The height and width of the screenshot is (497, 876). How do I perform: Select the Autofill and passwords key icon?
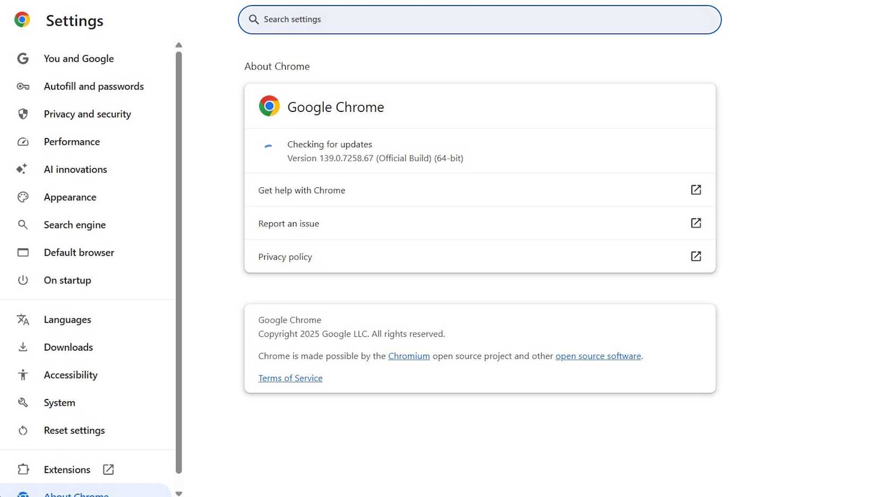[x=23, y=86]
